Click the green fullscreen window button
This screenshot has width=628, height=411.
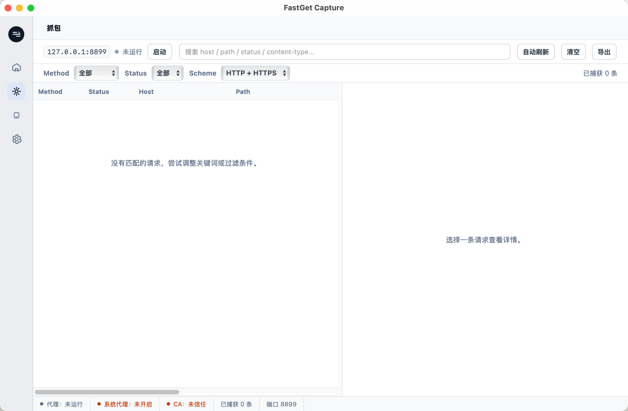(x=31, y=8)
